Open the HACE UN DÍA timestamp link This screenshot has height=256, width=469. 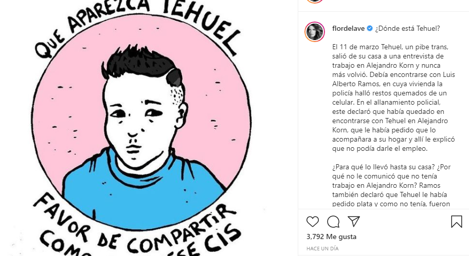(x=322, y=248)
